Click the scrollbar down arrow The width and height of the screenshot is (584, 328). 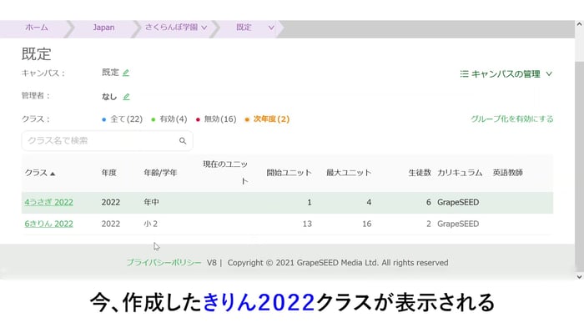click(x=579, y=276)
